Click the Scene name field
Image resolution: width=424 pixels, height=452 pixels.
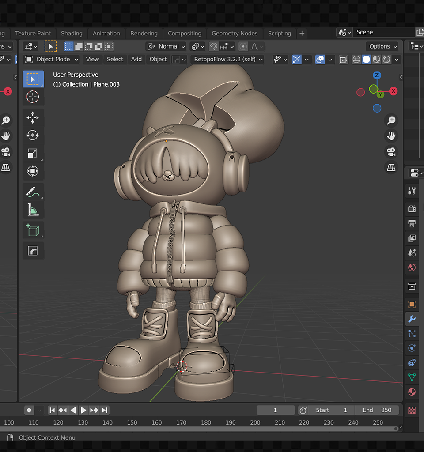coord(384,32)
